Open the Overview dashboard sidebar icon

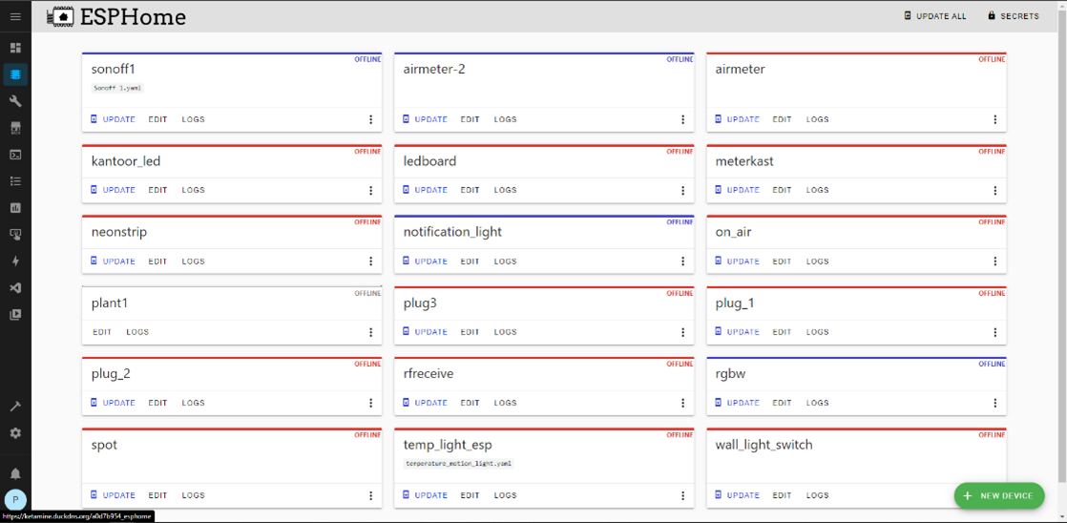click(x=15, y=48)
